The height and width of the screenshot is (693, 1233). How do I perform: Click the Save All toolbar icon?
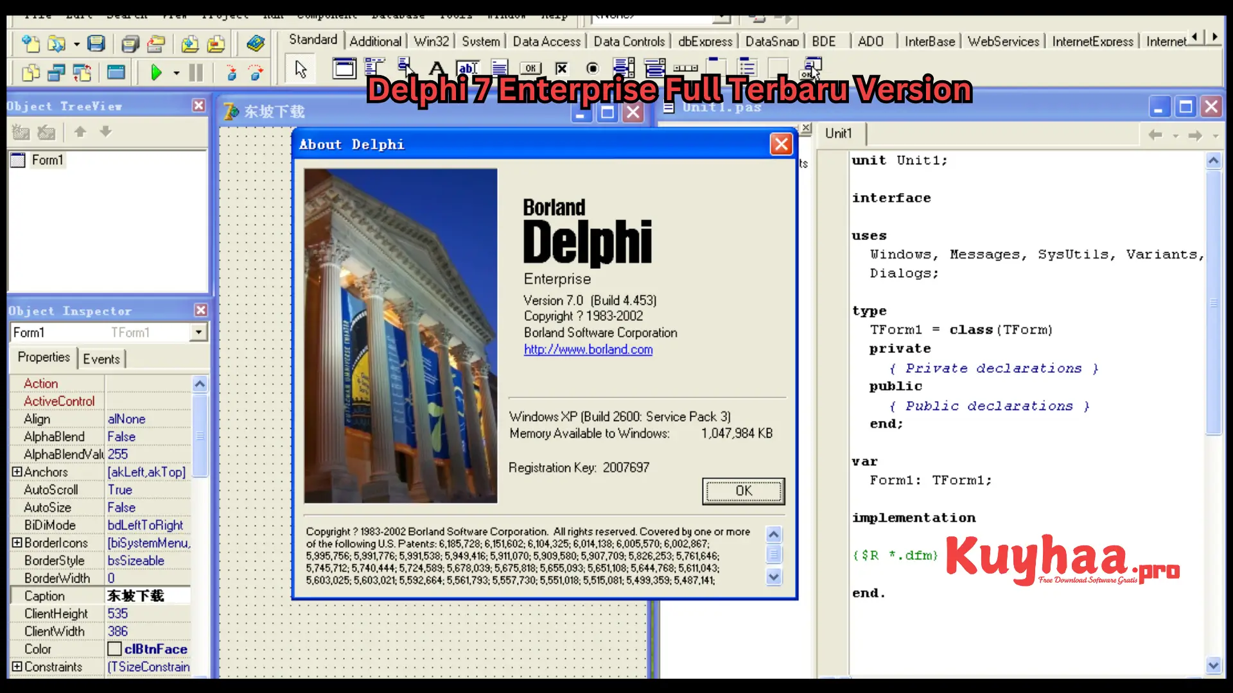click(130, 44)
